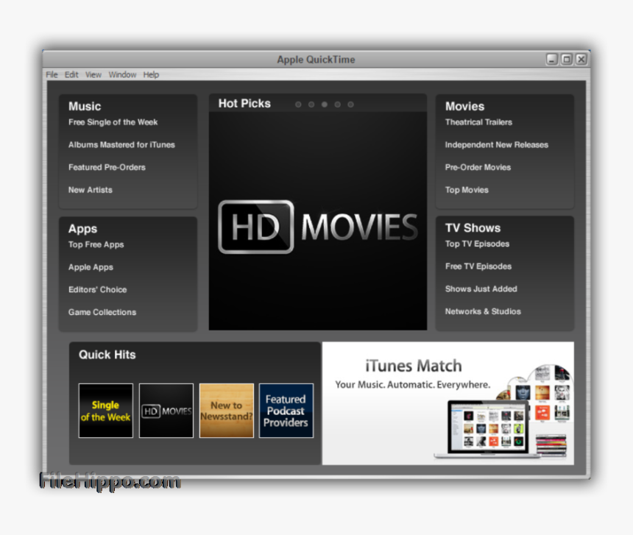Click the TV Shows section heading
Screen dimensions: 633x535
click(x=473, y=228)
